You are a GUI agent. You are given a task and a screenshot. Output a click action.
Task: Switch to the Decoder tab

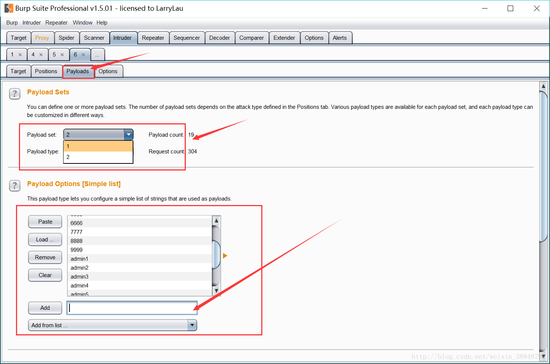click(220, 38)
